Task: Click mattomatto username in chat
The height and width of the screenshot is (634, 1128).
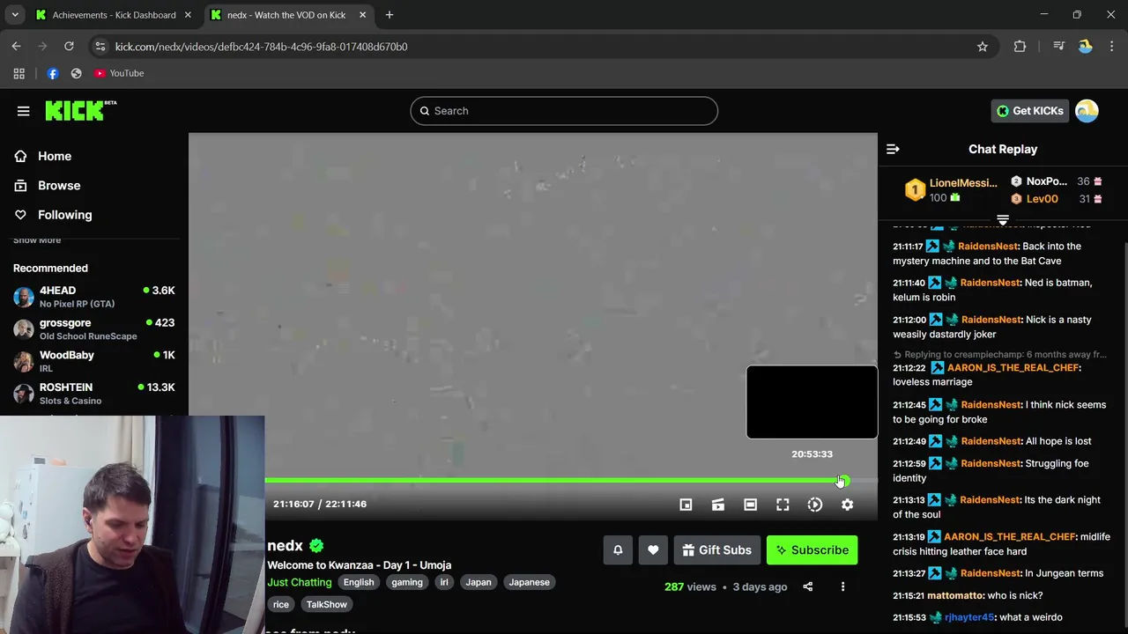Action: point(954,595)
